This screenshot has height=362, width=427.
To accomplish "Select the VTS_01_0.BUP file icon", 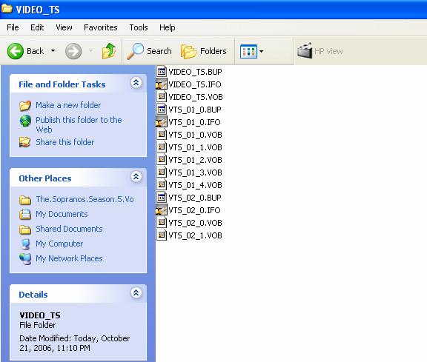I will (161, 110).
